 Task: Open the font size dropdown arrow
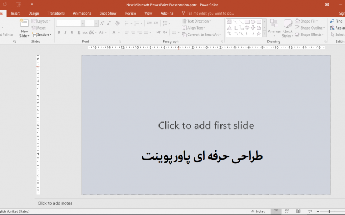96,23
